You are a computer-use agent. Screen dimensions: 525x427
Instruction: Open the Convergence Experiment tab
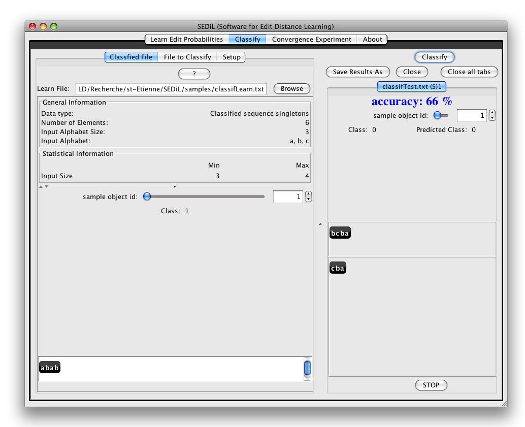click(311, 39)
